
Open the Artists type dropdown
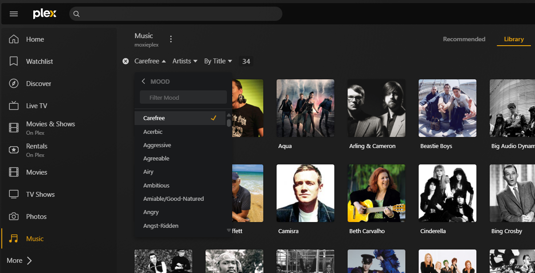(x=185, y=61)
